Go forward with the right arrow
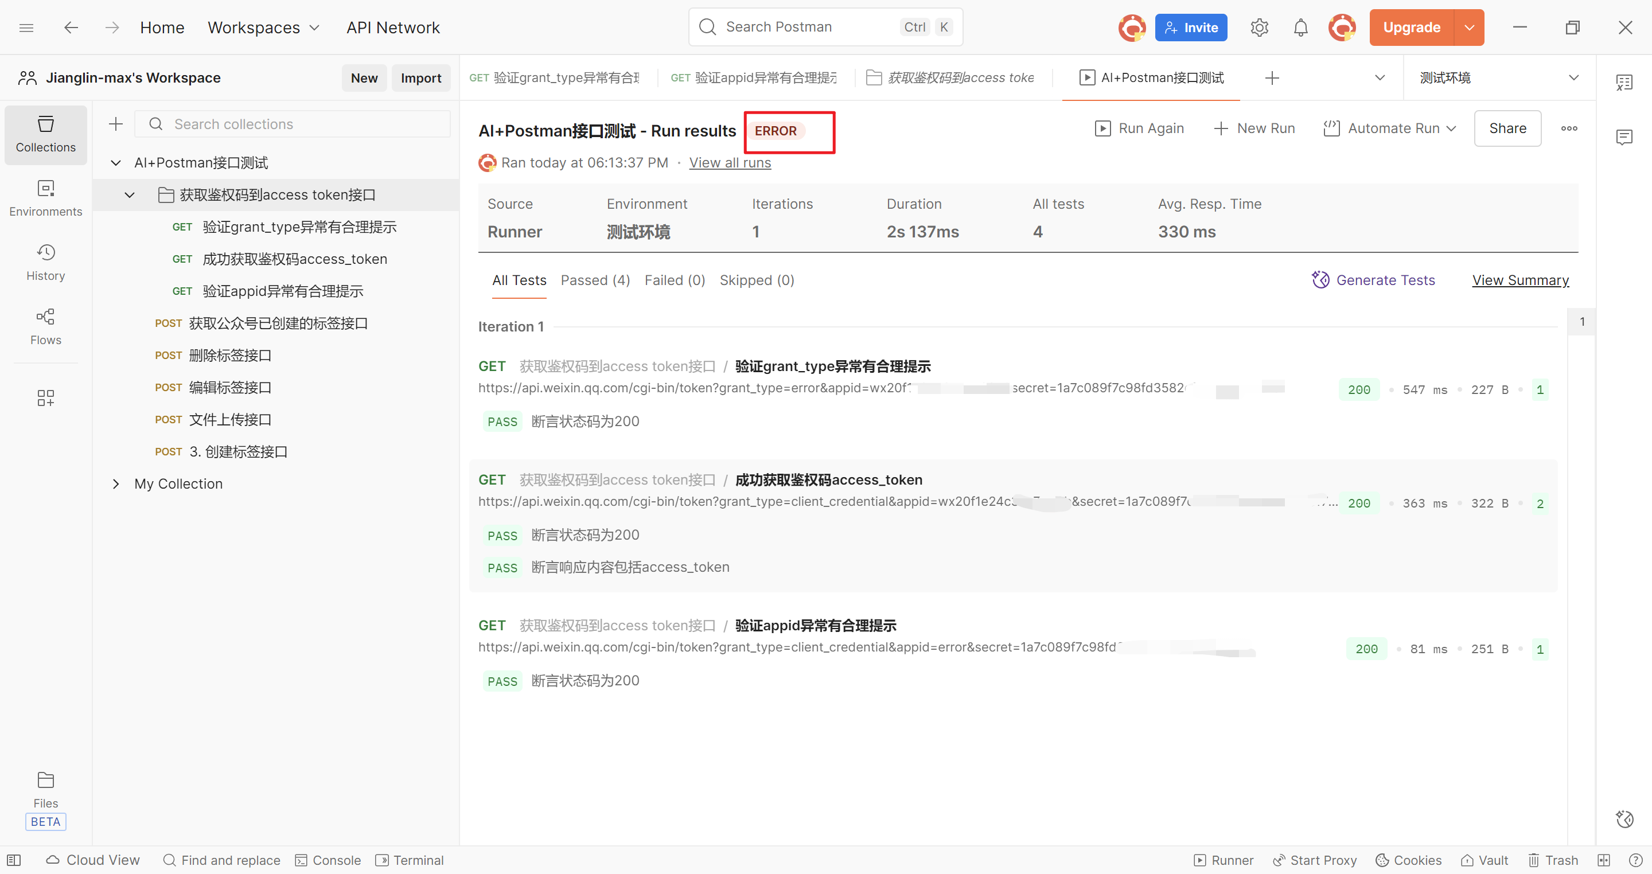The image size is (1652, 874). click(x=112, y=28)
